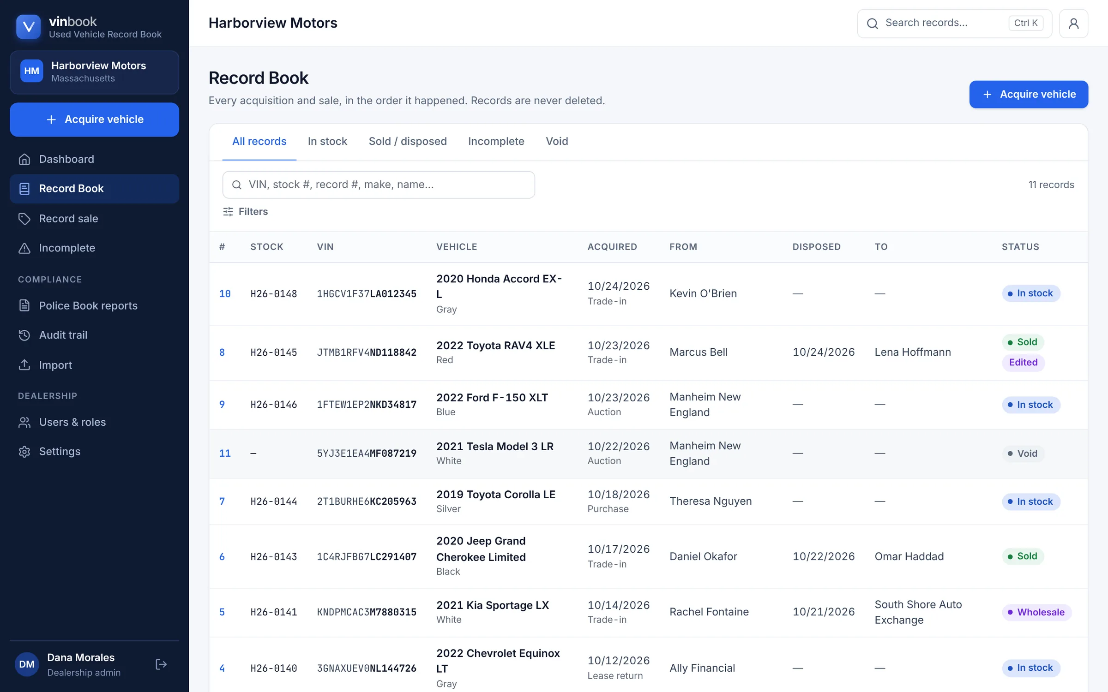Open the Incomplete tab
Image resolution: width=1108 pixels, height=692 pixels.
click(x=496, y=141)
